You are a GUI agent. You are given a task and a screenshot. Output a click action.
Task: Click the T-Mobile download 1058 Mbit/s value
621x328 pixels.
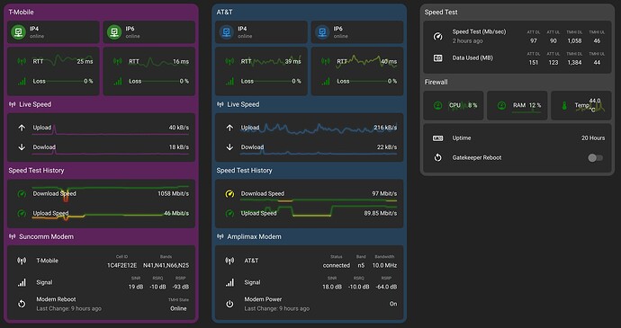tap(173, 193)
